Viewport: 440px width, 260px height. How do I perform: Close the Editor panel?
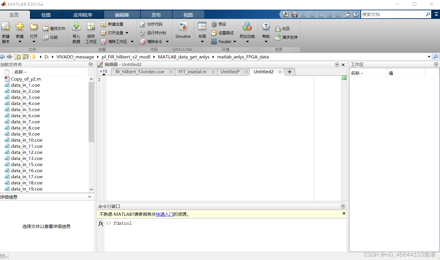click(343, 65)
